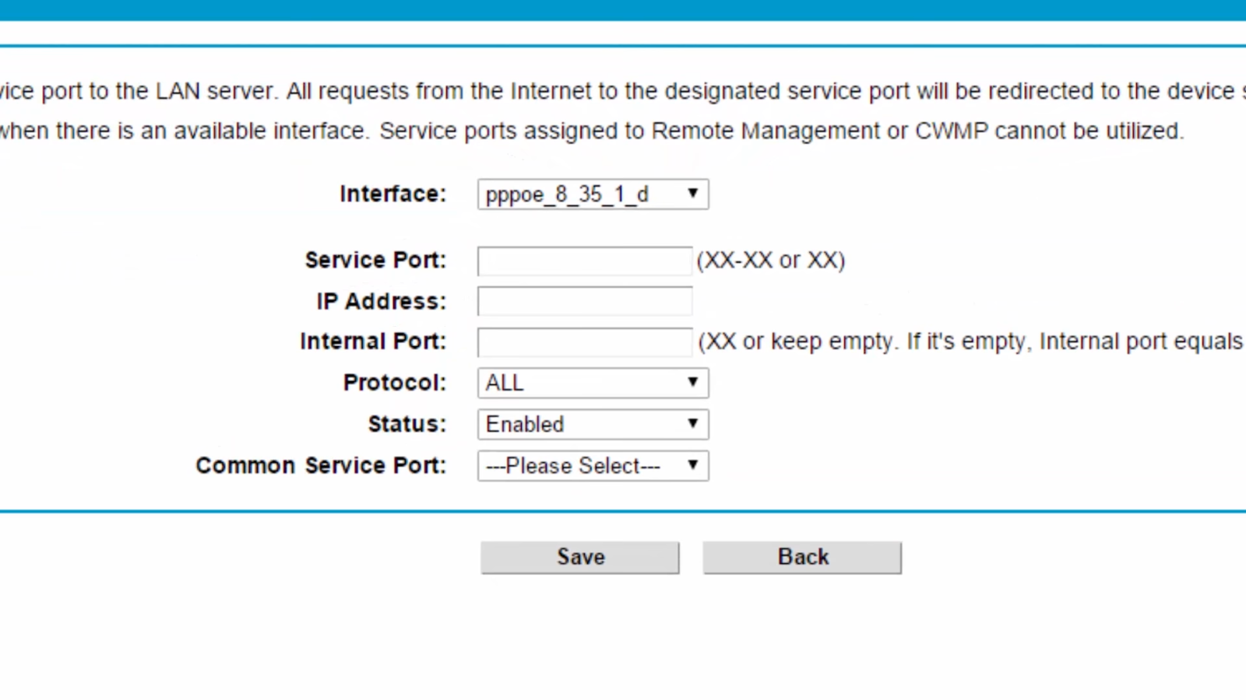The image size is (1246, 700).
Task: Click the "Interface:" field label
Action: pyautogui.click(x=392, y=194)
